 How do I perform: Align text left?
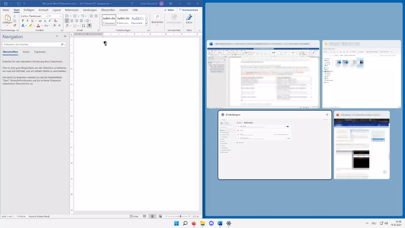pos(67,21)
